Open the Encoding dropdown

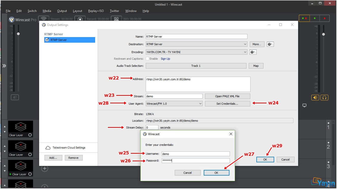(197, 52)
